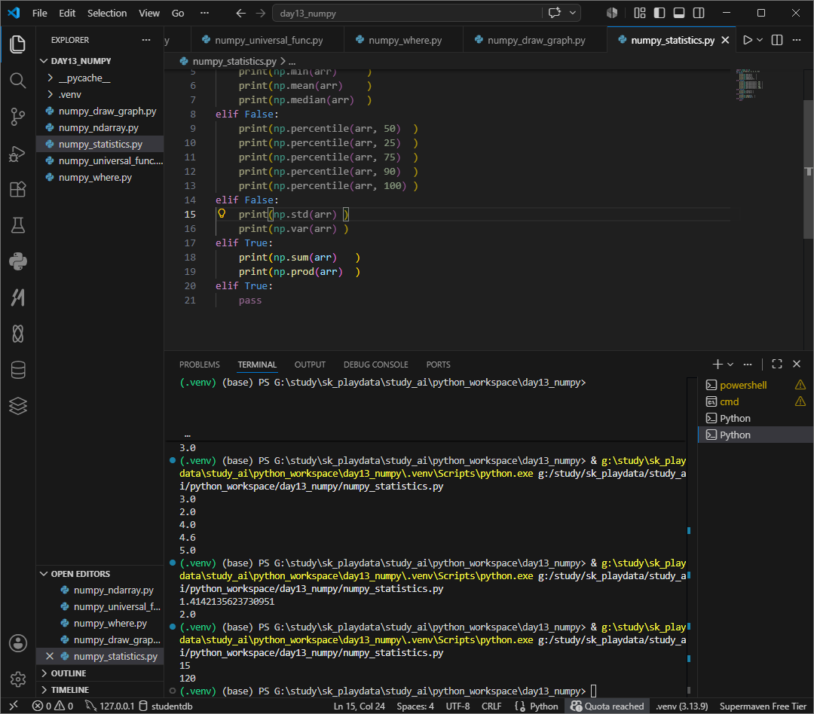Screen dimensions: 814x714
Task: Collapse the DAY13_NUMPY folder section
Action: click(99, 61)
